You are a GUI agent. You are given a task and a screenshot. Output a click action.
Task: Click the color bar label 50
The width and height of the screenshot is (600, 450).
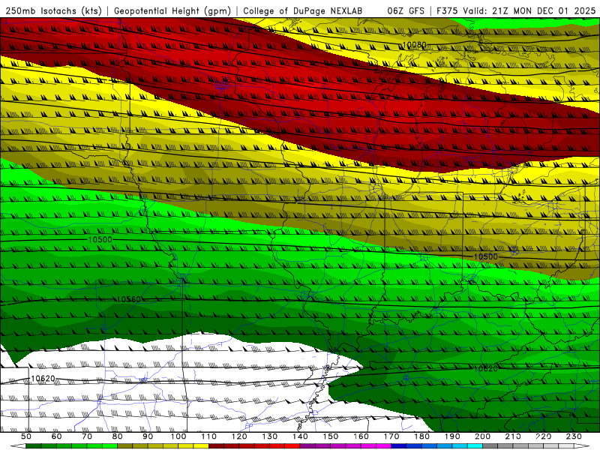(x=26, y=436)
